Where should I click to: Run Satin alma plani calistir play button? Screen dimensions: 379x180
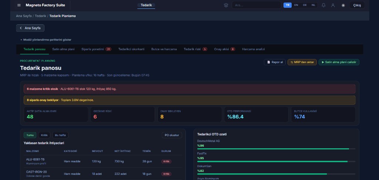339,62
